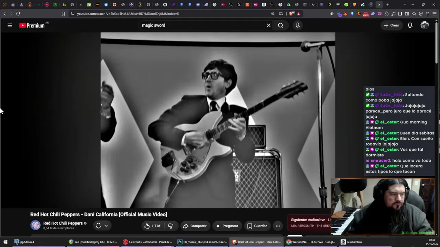
Task: Open the Worrad.INC Chrome window in the taskbar
Action: point(311,242)
